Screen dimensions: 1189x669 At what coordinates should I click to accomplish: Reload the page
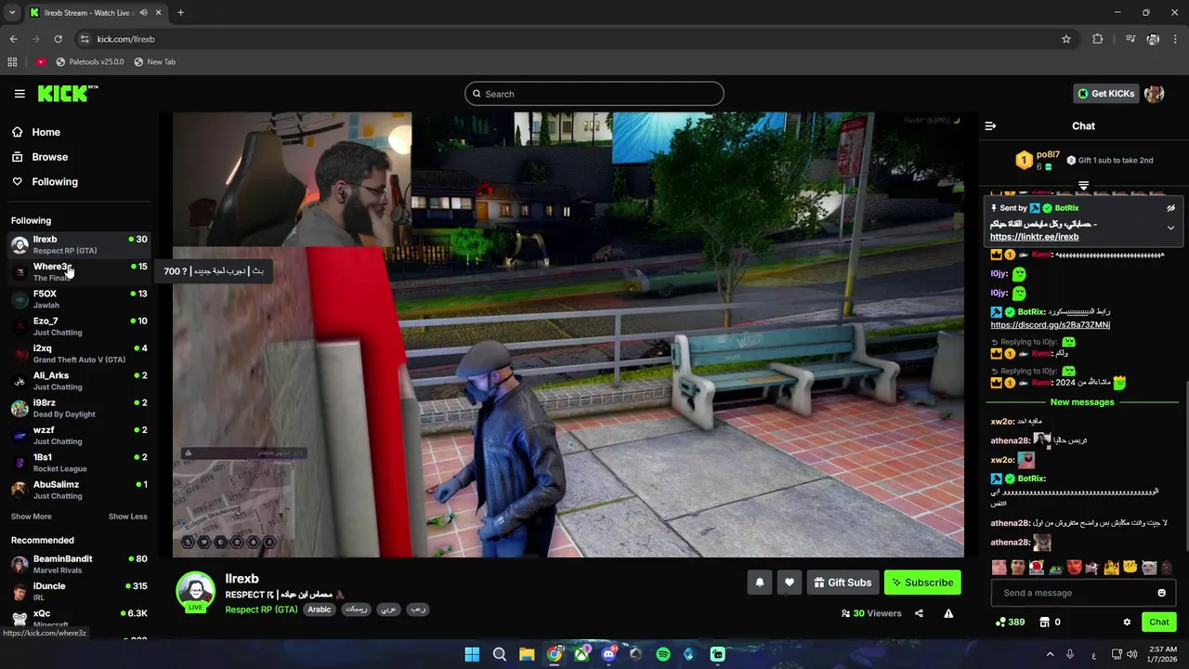tap(58, 39)
